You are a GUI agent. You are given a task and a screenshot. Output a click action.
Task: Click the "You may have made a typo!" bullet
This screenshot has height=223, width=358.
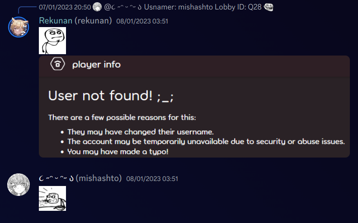pyautogui.click(x=118, y=152)
